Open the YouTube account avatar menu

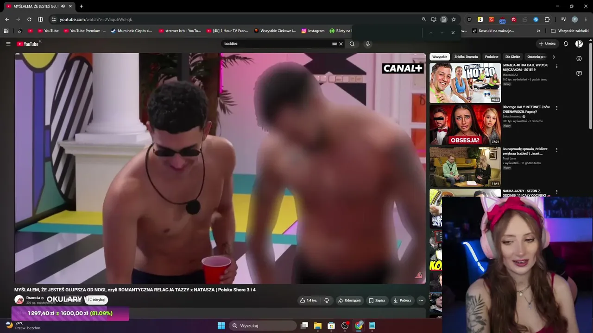pos(579,44)
